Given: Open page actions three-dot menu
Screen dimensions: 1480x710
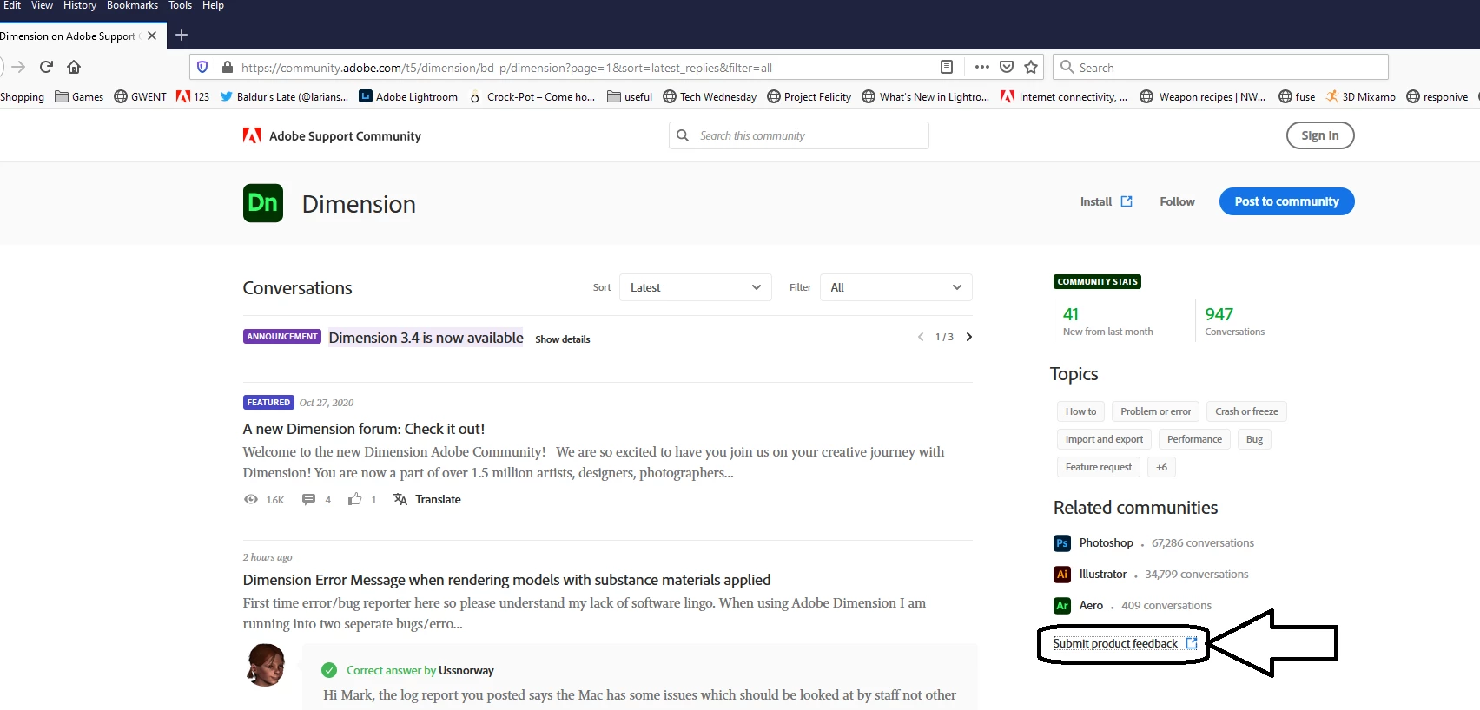Looking at the screenshot, I should (982, 67).
